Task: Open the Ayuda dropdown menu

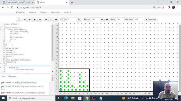Action: click(68, 12)
